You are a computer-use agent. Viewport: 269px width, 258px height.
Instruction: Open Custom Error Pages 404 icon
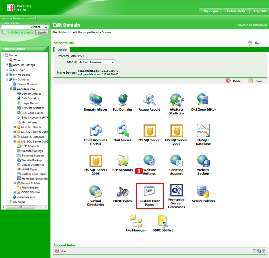coord(149,191)
